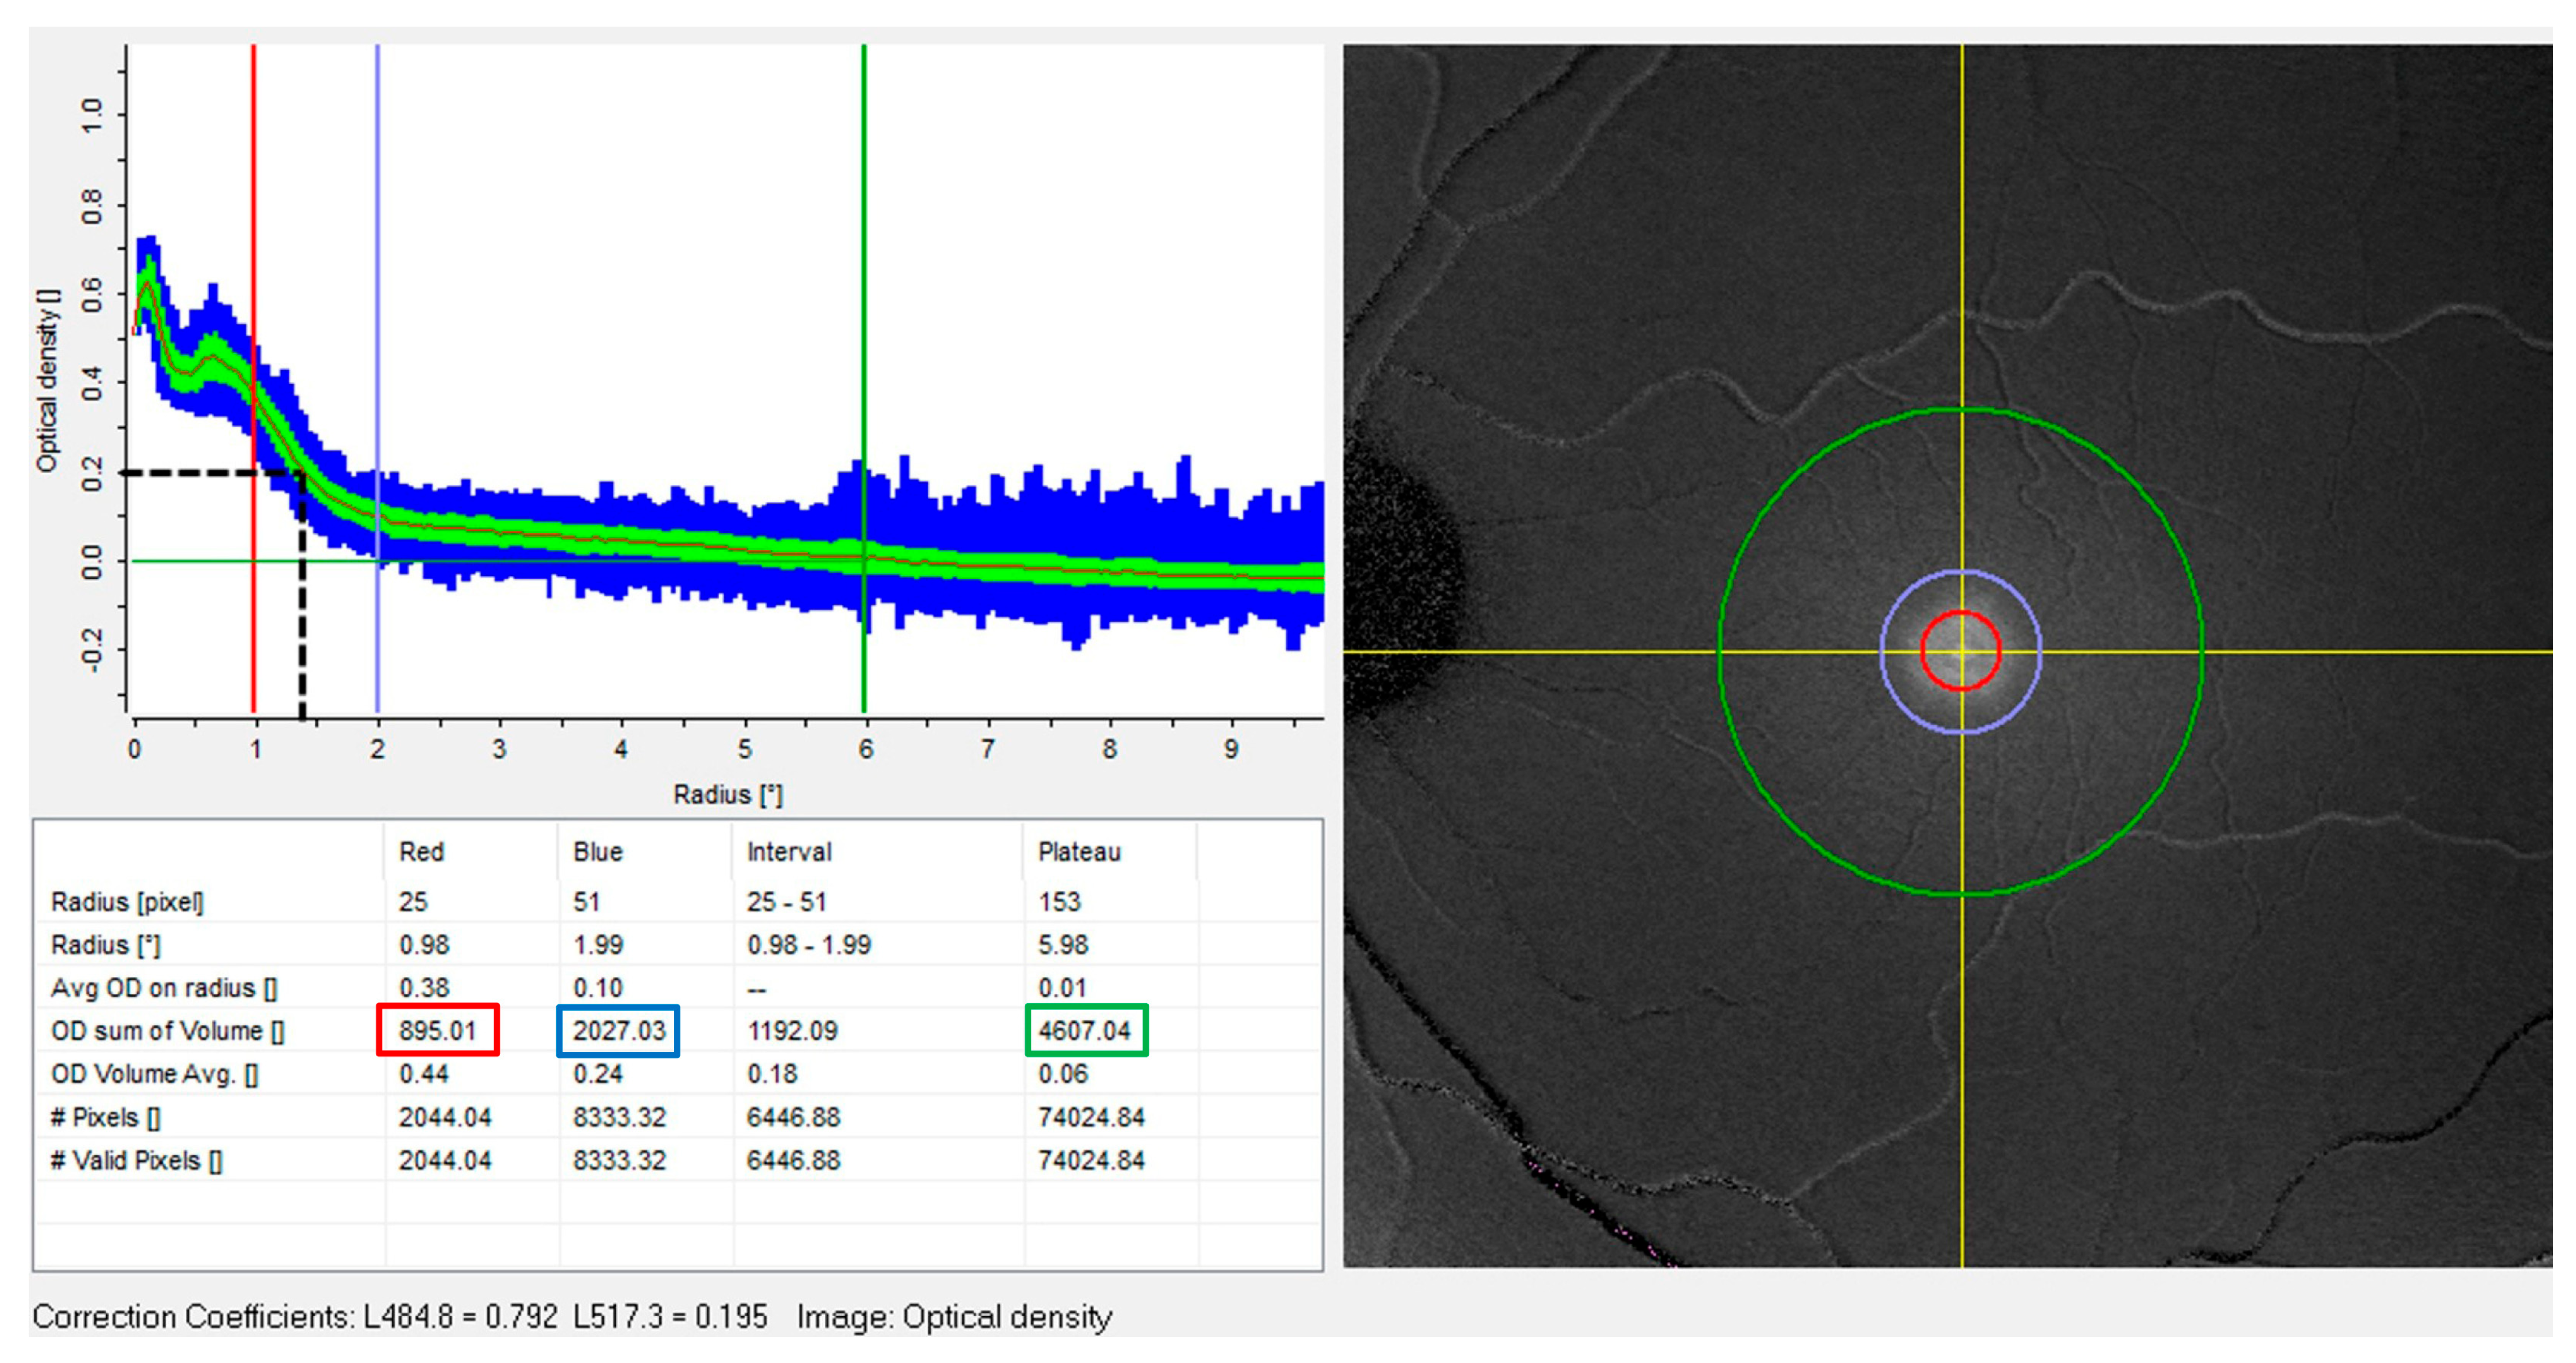The width and height of the screenshot is (2576, 1363).
Task: Select the Interval column header
Action: [x=789, y=852]
